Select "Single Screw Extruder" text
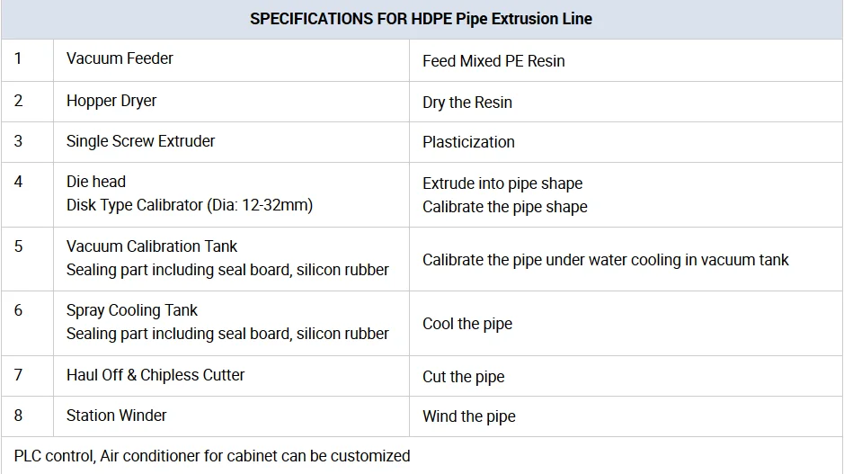Image resolution: width=844 pixels, height=474 pixels. click(x=140, y=141)
